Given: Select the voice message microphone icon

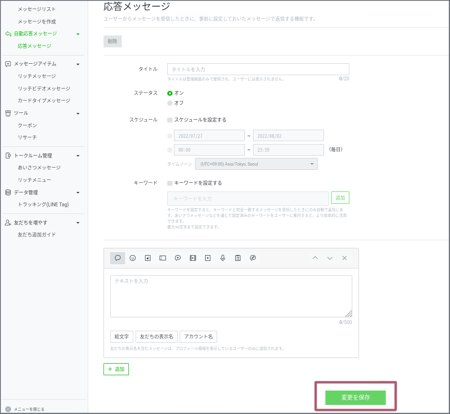Looking at the screenshot, I should point(223,258).
